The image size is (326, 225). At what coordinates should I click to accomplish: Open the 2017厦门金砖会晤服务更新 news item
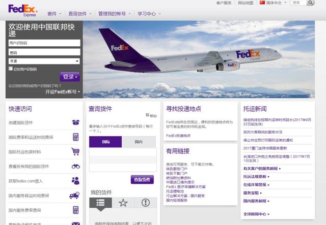[x=265, y=148]
